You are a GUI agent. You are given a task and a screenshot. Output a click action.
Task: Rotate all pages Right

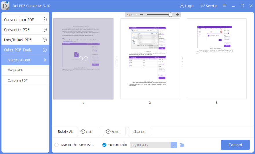114,132
